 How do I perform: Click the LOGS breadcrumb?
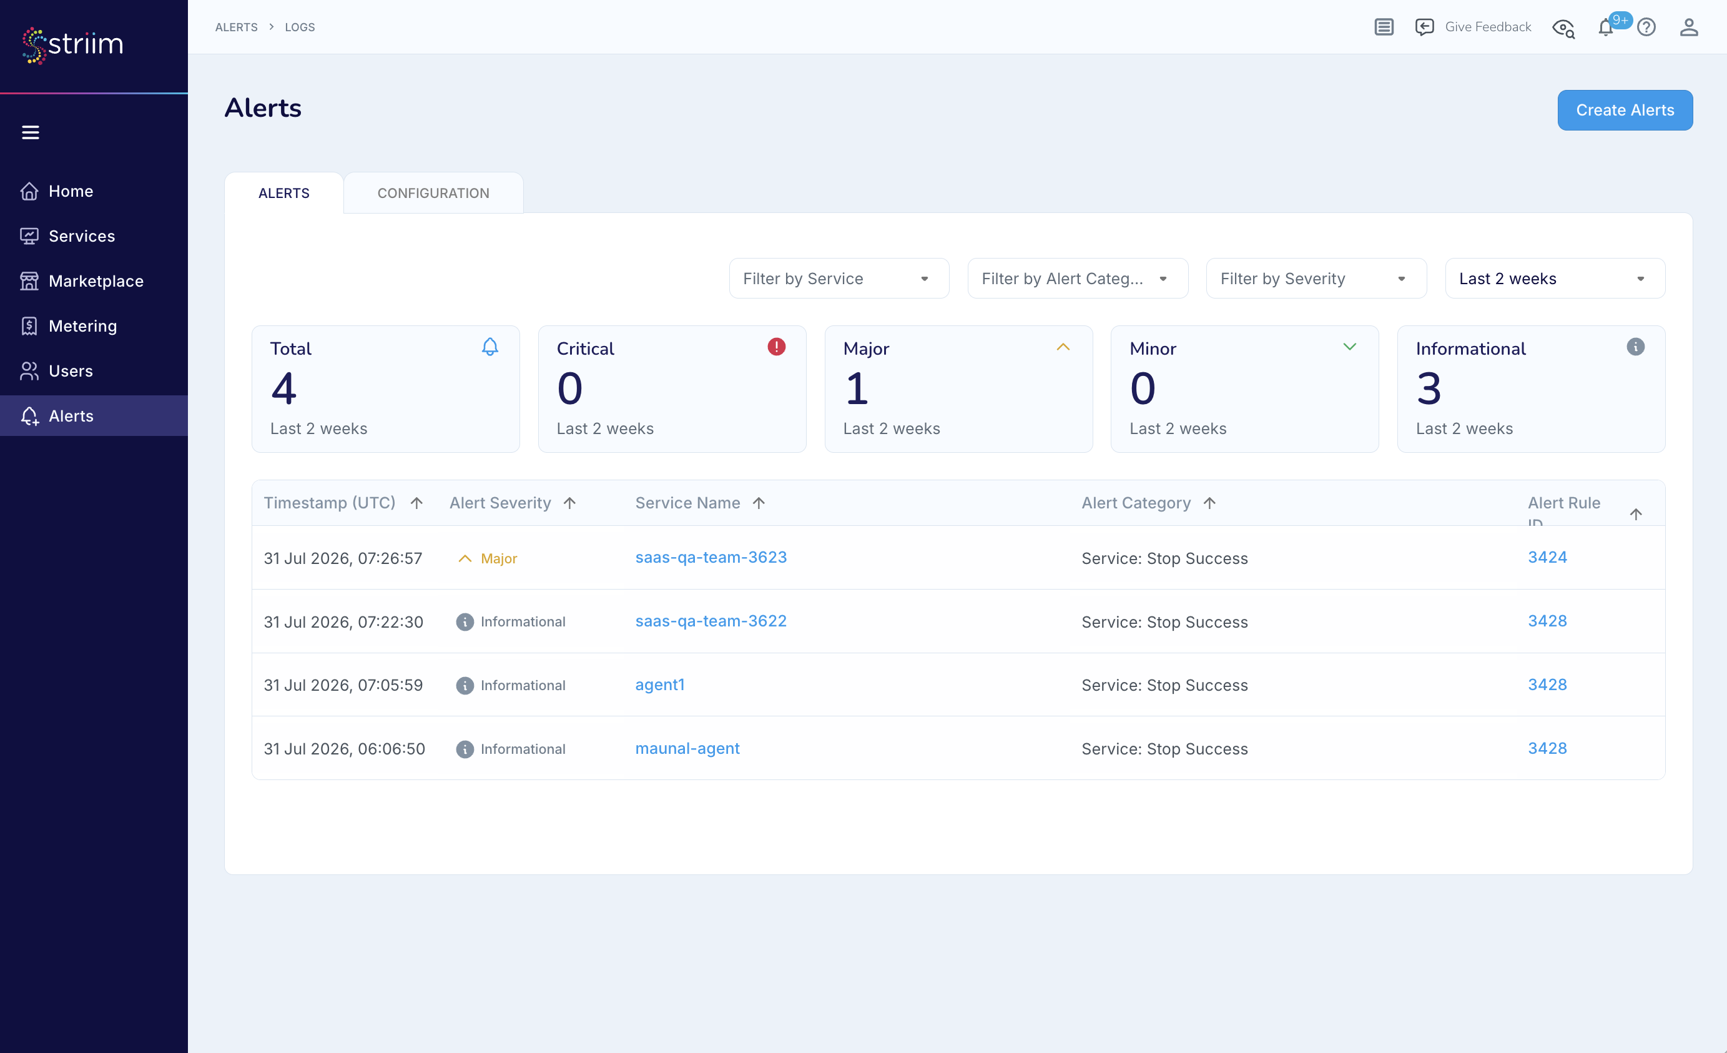pyautogui.click(x=300, y=27)
